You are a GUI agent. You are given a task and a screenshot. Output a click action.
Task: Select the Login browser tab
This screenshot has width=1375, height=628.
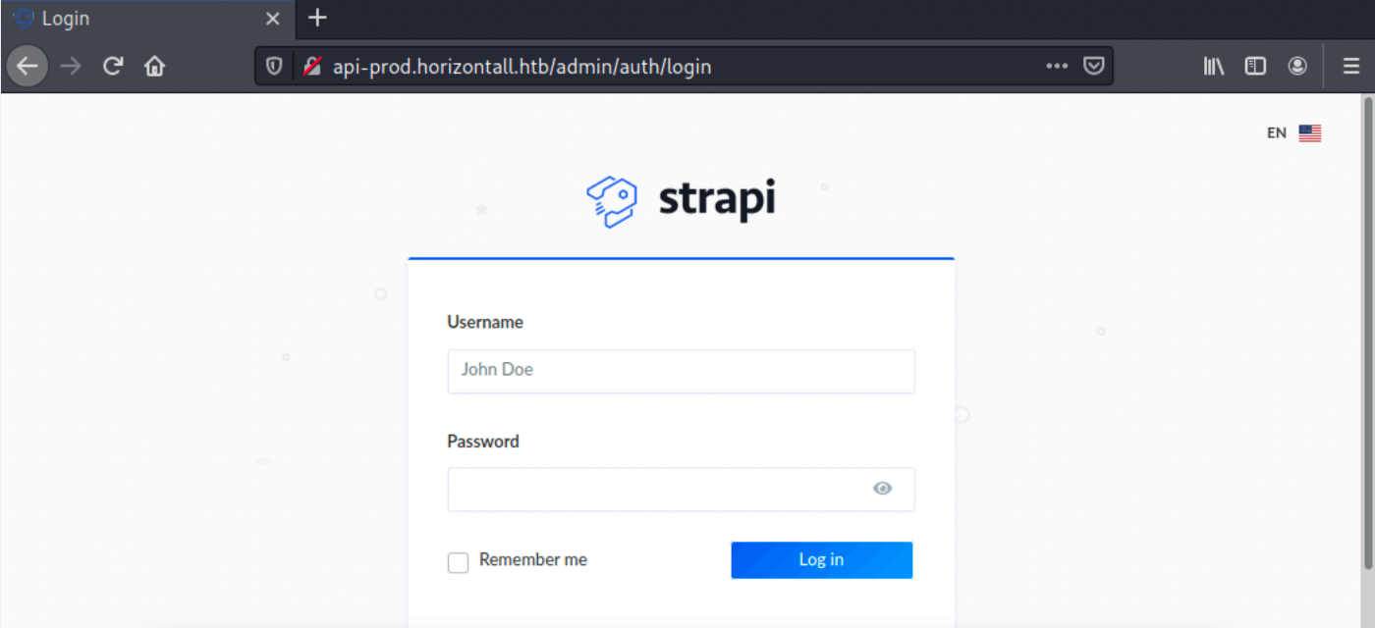147,19
